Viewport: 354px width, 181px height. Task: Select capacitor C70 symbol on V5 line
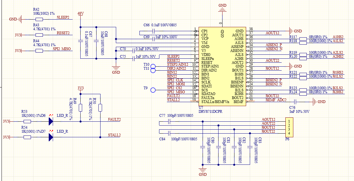(x=134, y=51)
